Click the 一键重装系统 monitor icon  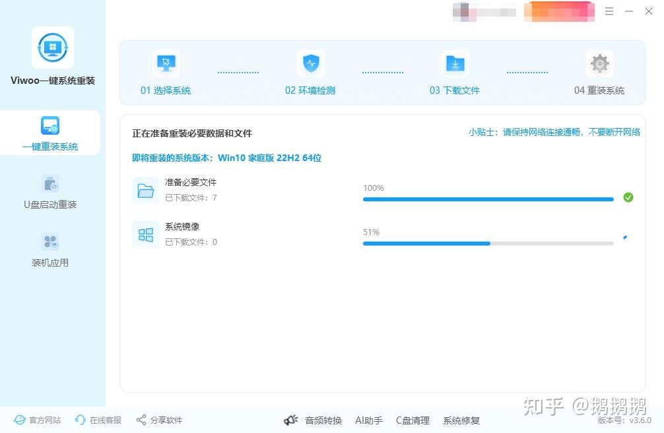pos(50,125)
